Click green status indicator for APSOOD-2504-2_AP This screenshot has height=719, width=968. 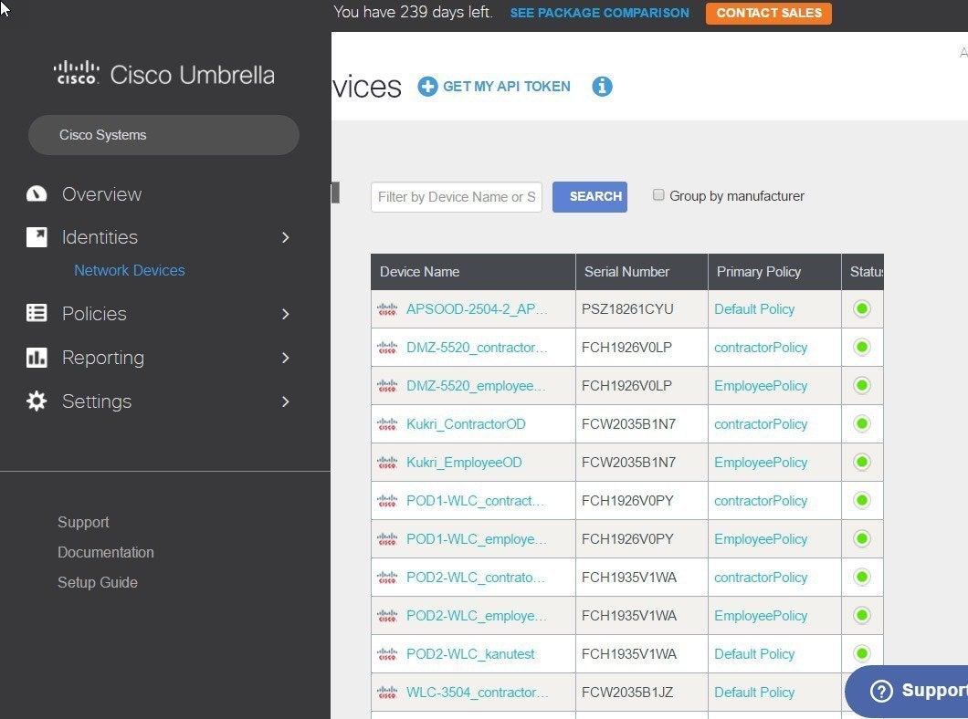tap(862, 308)
